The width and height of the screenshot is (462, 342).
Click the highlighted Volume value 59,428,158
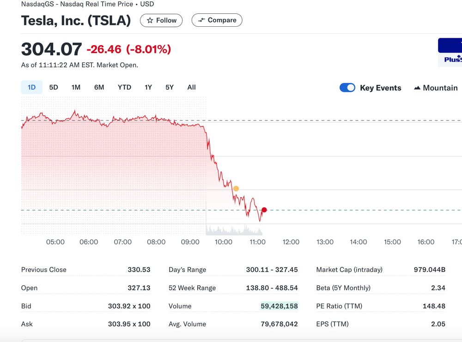click(x=279, y=306)
